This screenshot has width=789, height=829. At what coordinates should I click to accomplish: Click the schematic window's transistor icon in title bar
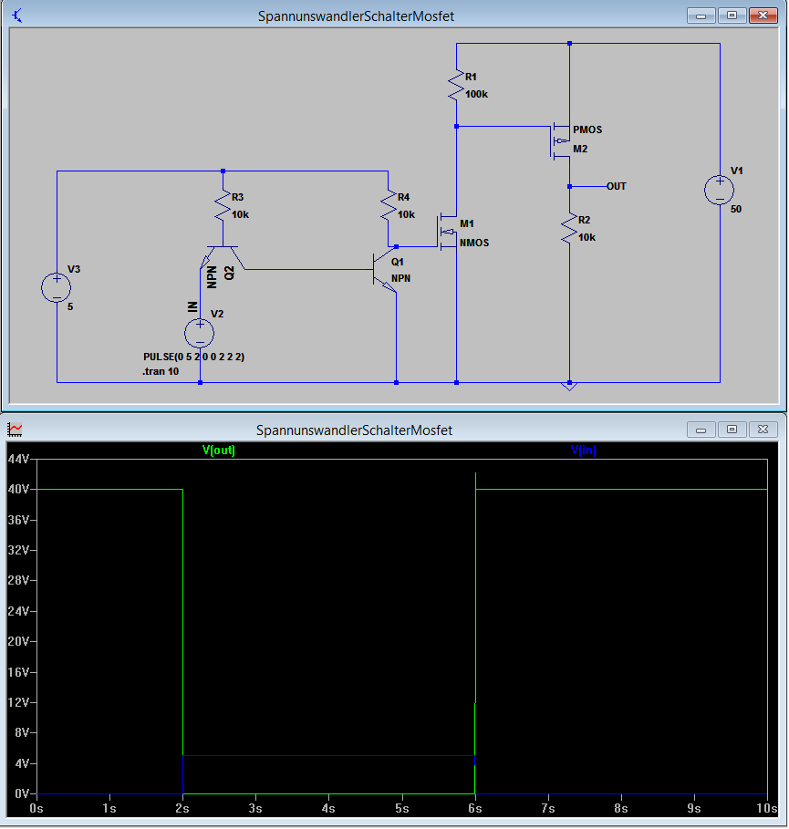click(17, 16)
